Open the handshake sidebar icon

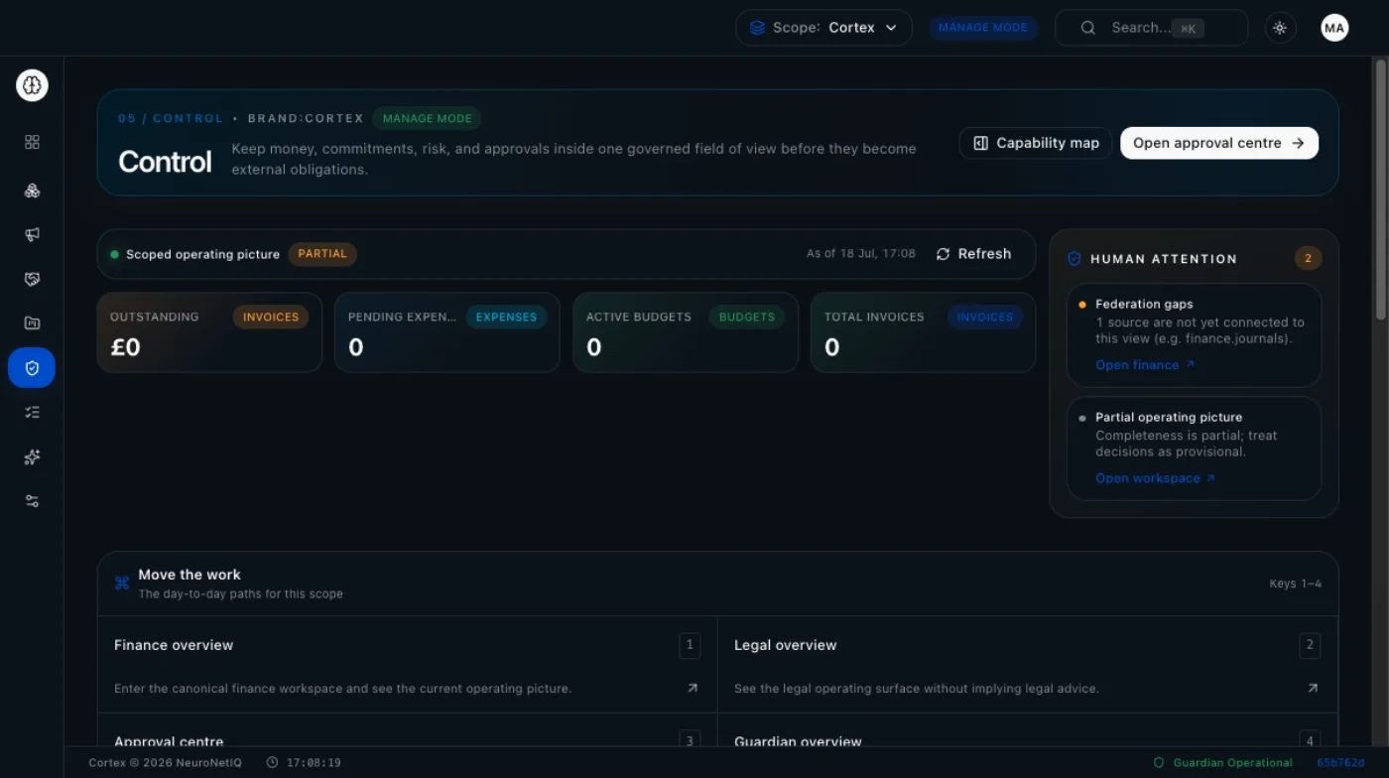pos(32,279)
